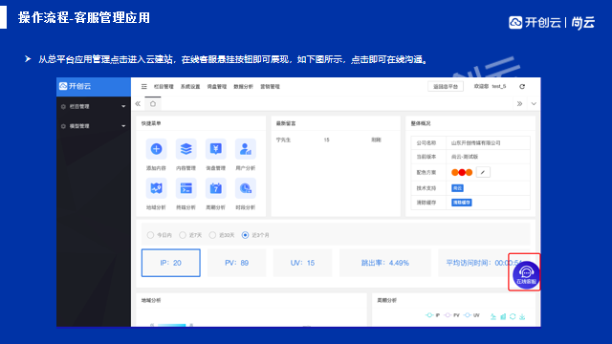Click the company name value 山东开创传媒有限公司
Screen dimensions: 612x344
(x=476, y=143)
